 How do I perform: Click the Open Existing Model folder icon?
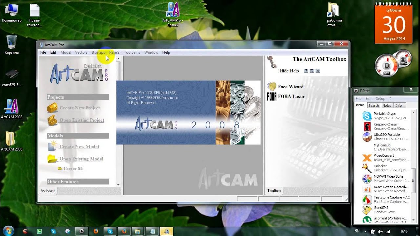pyautogui.click(x=52, y=159)
